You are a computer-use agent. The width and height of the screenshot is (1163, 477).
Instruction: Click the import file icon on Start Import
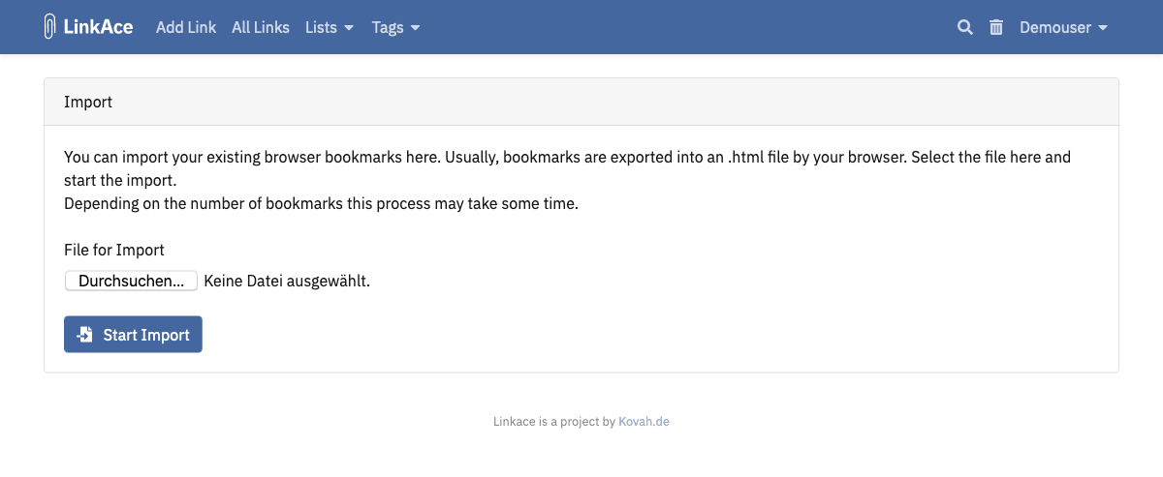coord(85,335)
